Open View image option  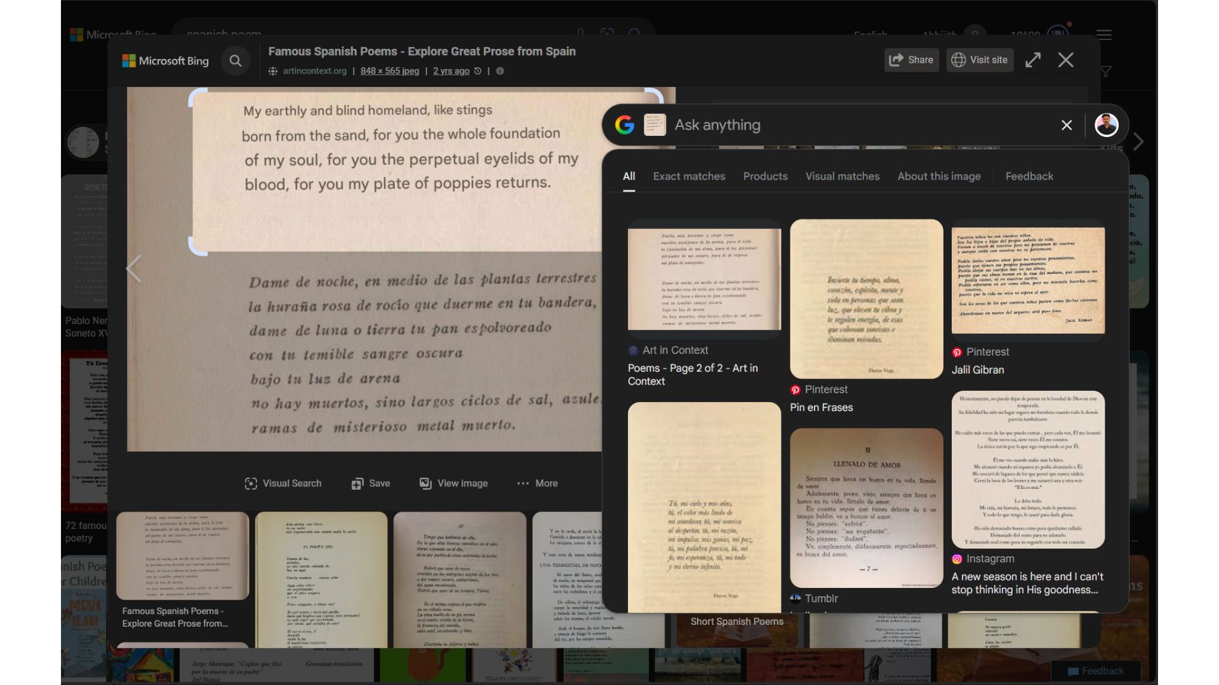pyautogui.click(x=453, y=483)
